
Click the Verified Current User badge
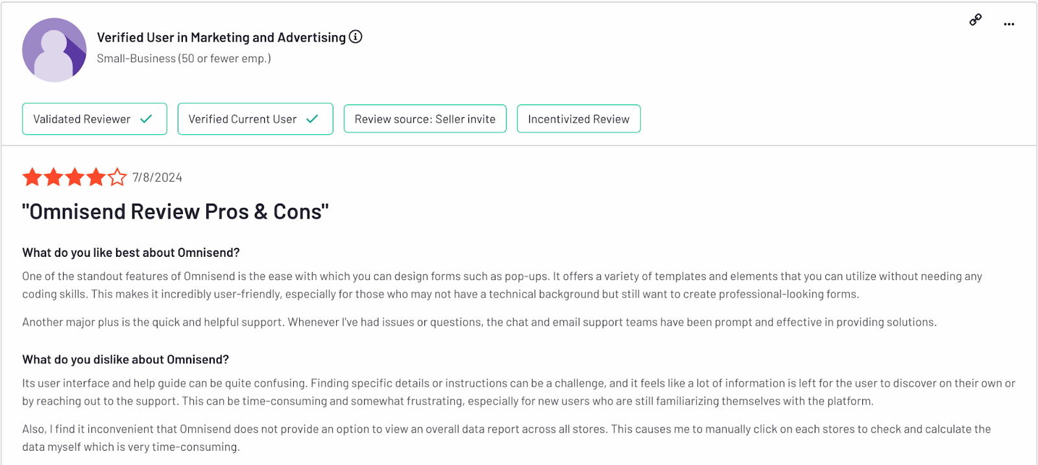pyautogui.click(x=256, y=119)
